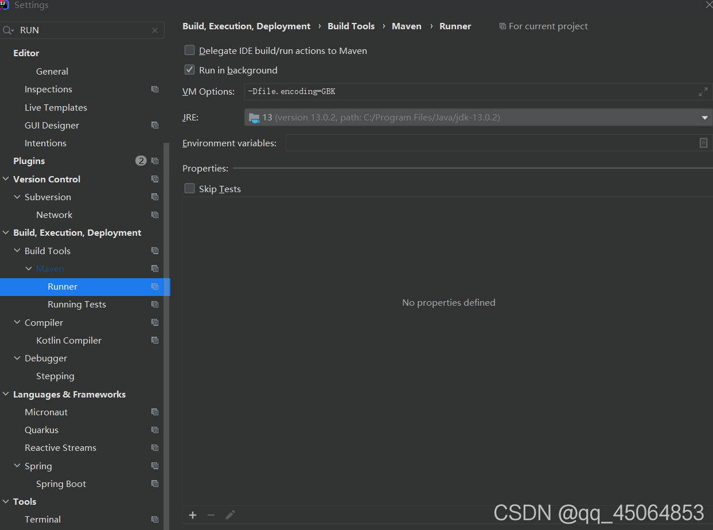Viewport: 713px width, 530px height.
Task: Enable the Skip Tests checkbox
Action: [x=189, y=189]
